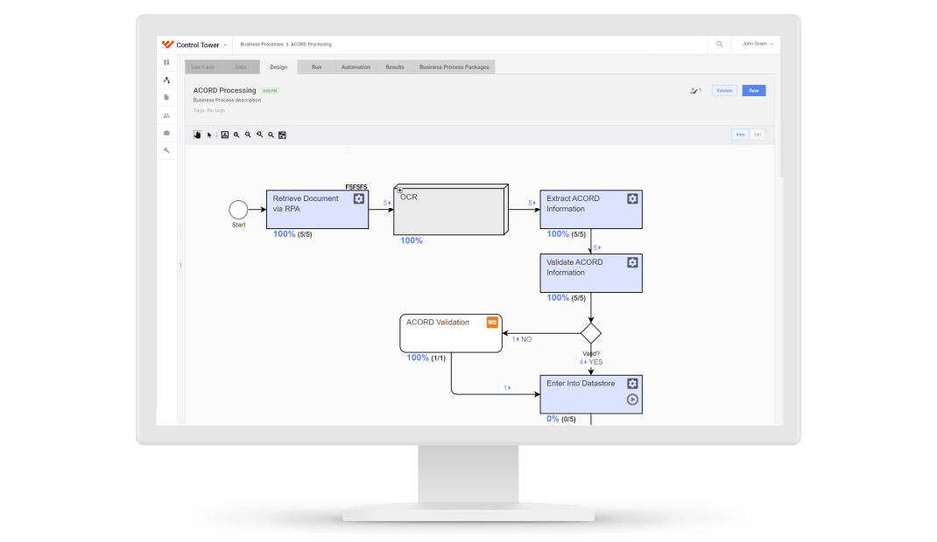937x542 pixels.
Task: Click the third zoom magnifier tool
Action: (259, 135)
